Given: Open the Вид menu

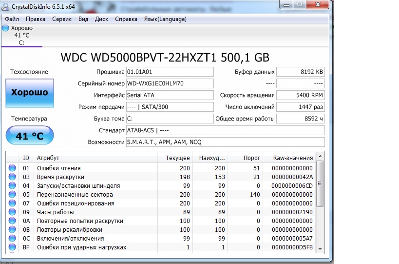Looking at the screenshot, I should 83,19.
